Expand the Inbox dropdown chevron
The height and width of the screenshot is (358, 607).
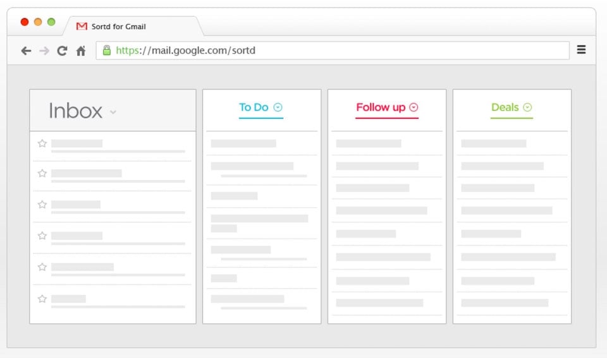tap(113, 112)
